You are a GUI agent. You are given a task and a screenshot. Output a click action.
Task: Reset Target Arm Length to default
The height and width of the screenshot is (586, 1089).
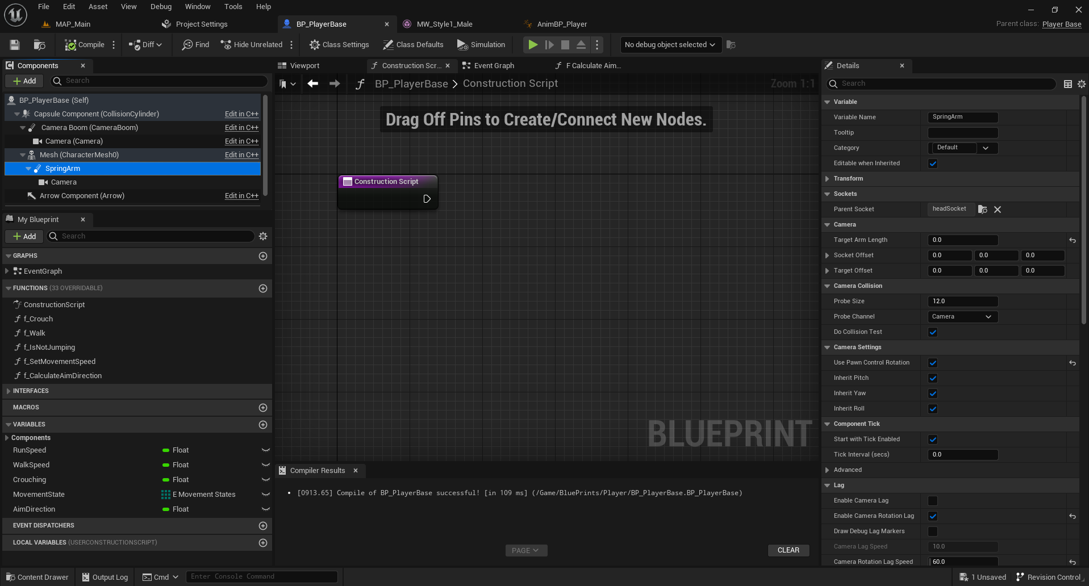(x=1073, y=240)
